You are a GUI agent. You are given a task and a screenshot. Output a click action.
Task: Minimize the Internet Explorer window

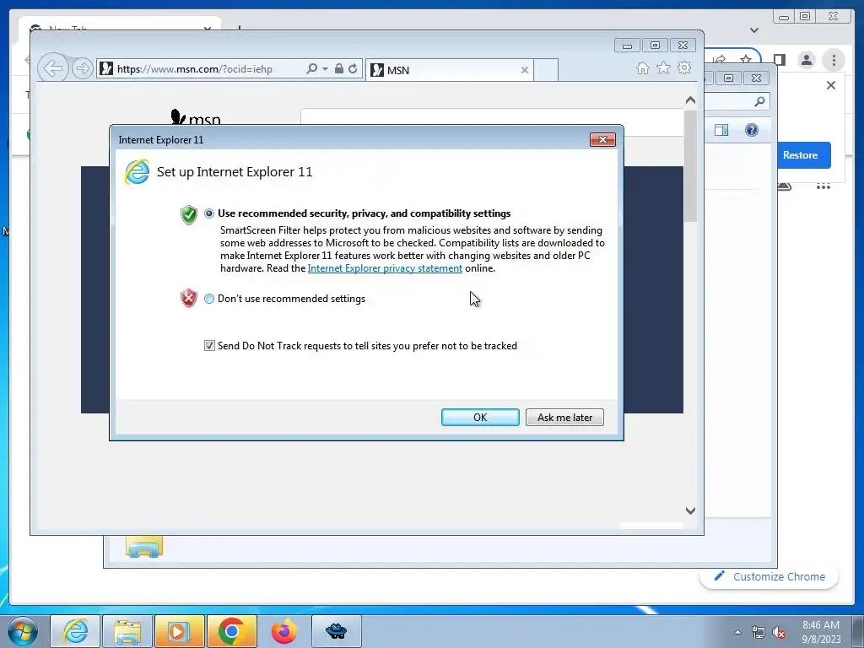[627, 46]
